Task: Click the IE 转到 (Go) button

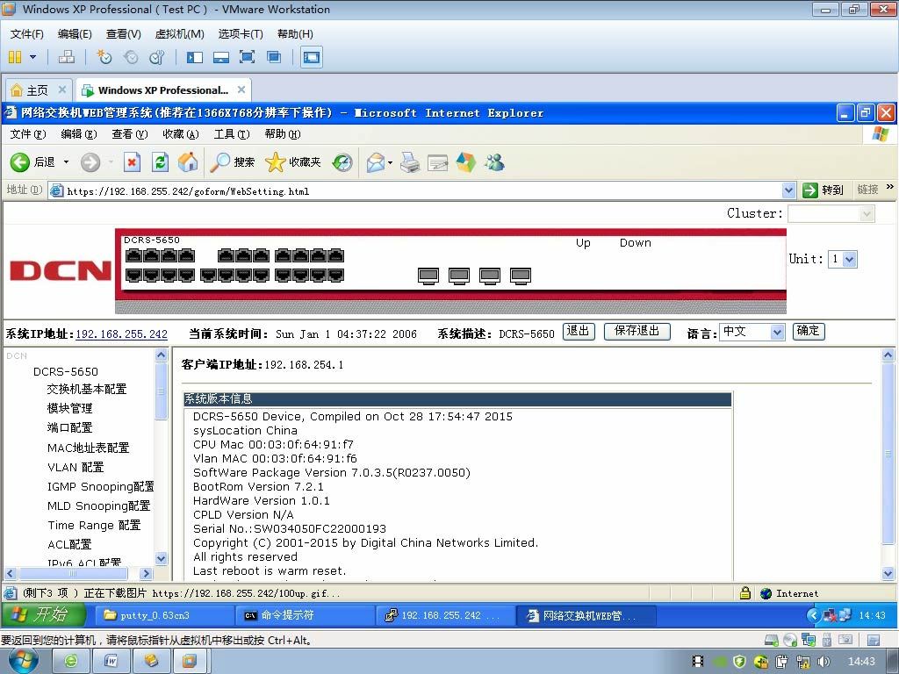Action: click(823, 190)
